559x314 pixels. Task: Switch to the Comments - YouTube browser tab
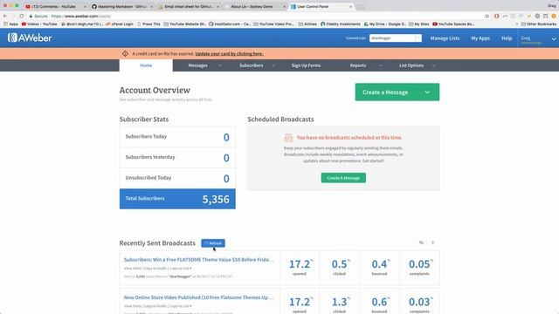[55, 6]
